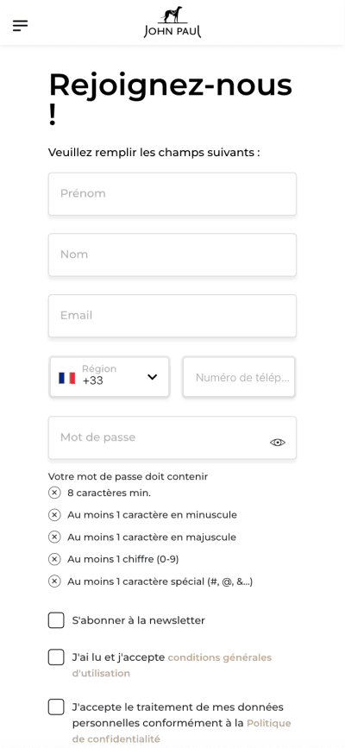Click into the Email field

(172, 316)
